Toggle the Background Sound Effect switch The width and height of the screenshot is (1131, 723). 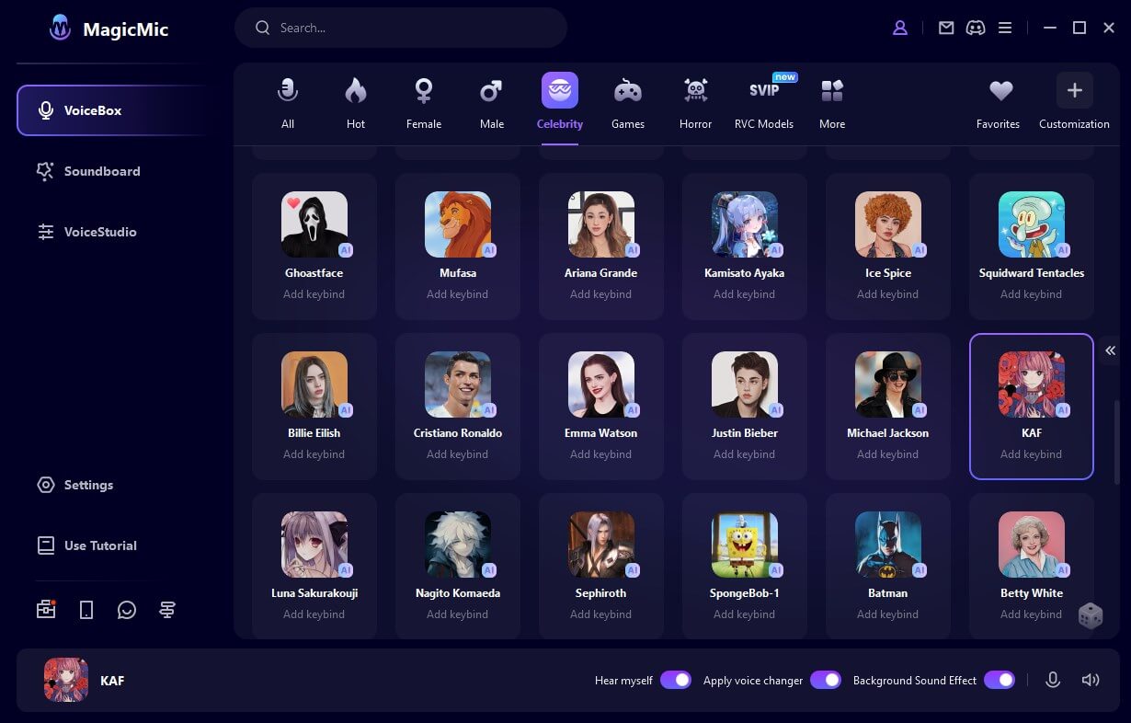pos(1000,681)
